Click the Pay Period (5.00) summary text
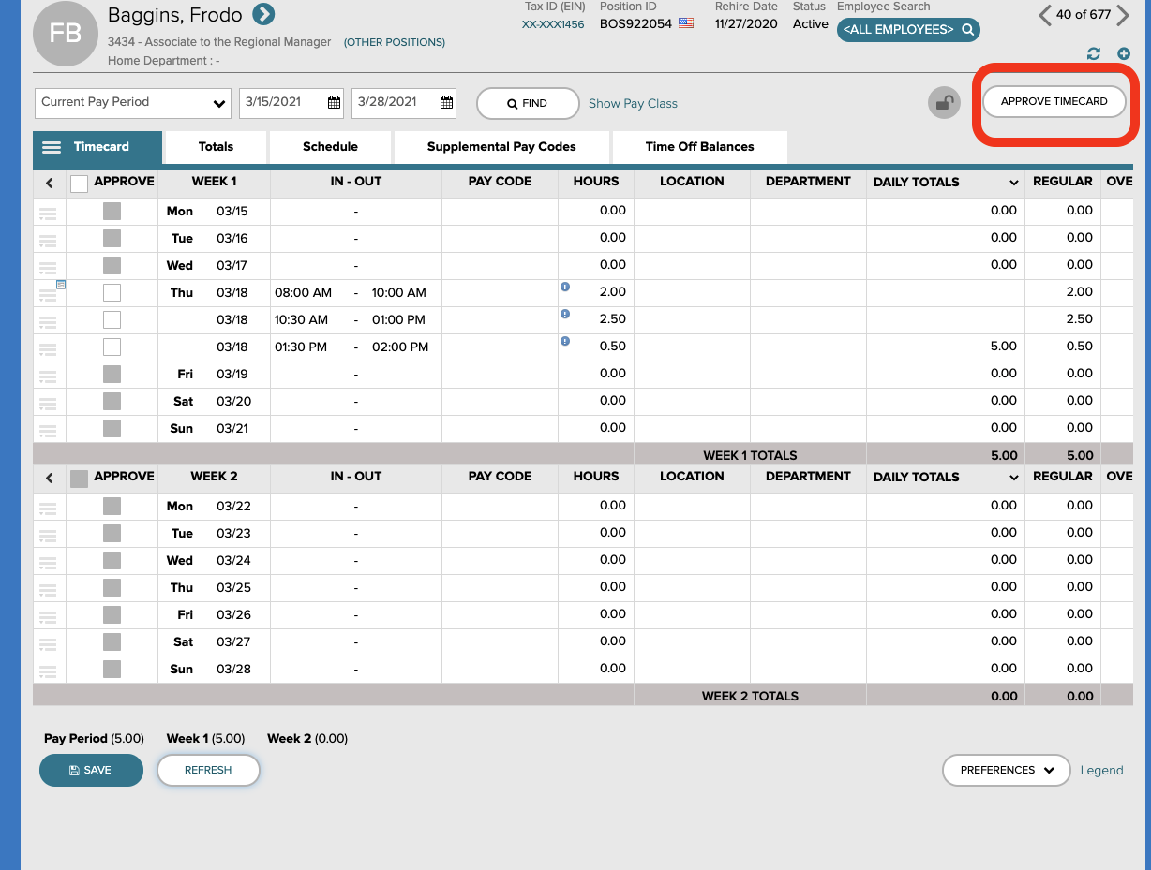Screen dimensions: 1151x870 click(x=94, y=738)
